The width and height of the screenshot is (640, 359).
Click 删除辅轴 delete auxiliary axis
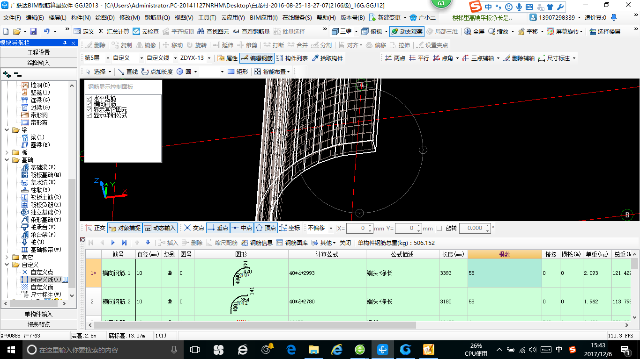tap(518, 58)
